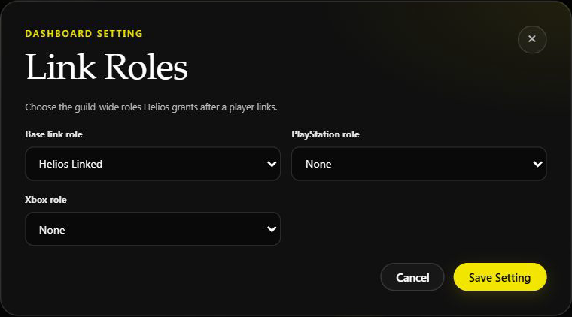Click the PlayStation role label
This screenshot has height=317, width=572.
coord(325,134)
